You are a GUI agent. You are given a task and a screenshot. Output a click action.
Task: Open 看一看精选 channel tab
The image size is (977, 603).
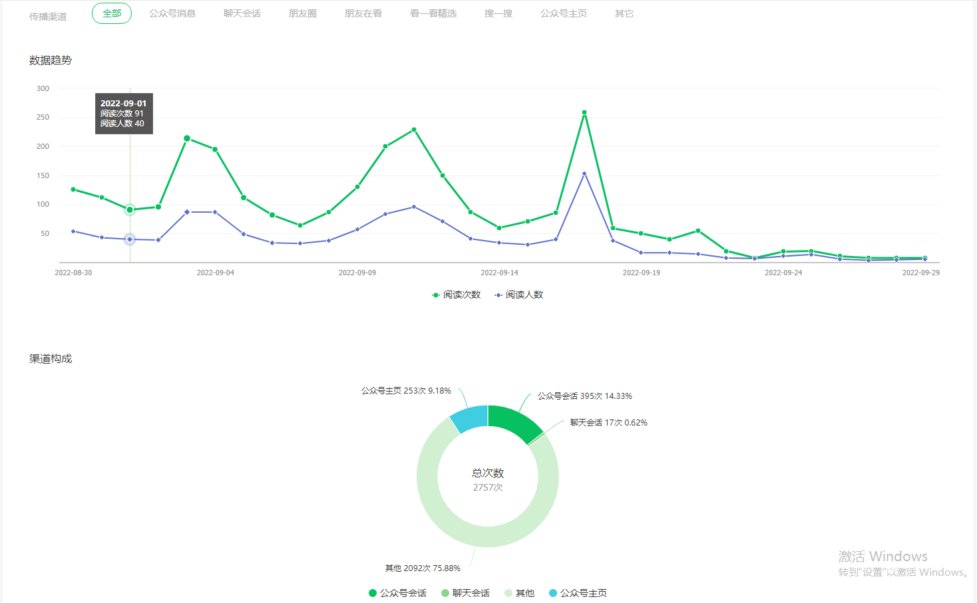pyautogui.click(x=433, y=13)
